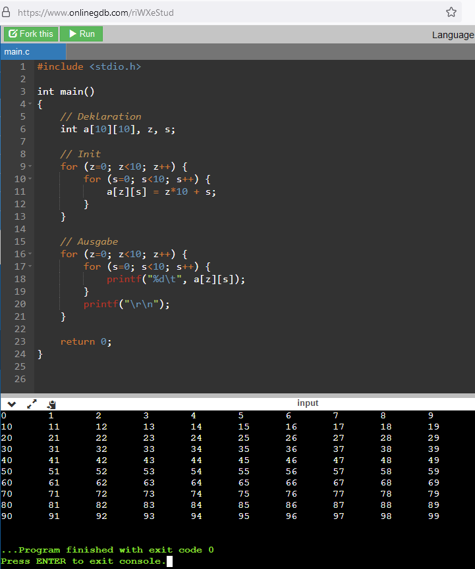Expand console to fullscreen with arrows icon
This screenshot has height=569, width=475.
point(32,403)
